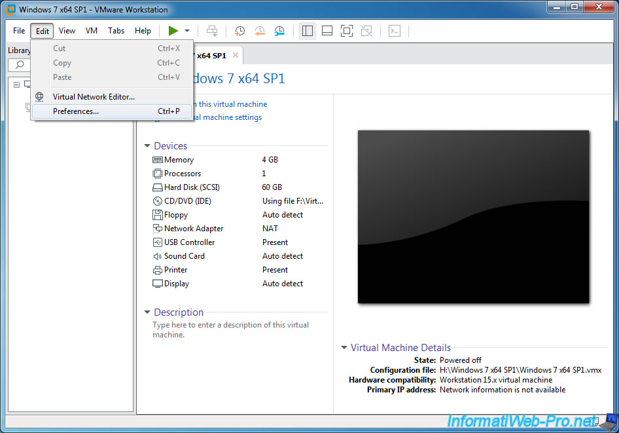This screenshot has width=619, height=433.
Task: Toggle the thumbnail bar icon
Action: pyautogui.click(x=327, y=31)
